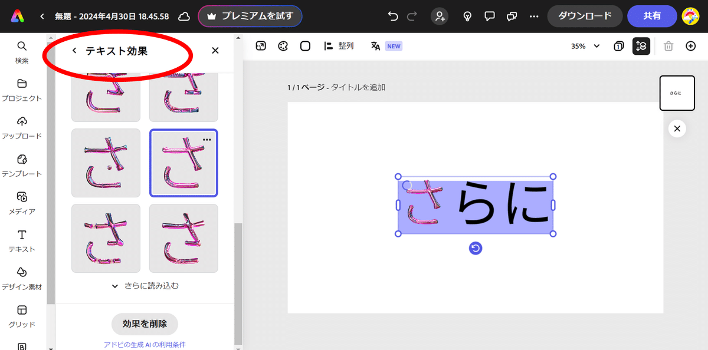Click the pages count icon
Viewport: 708px width, 350px height.
619,46
